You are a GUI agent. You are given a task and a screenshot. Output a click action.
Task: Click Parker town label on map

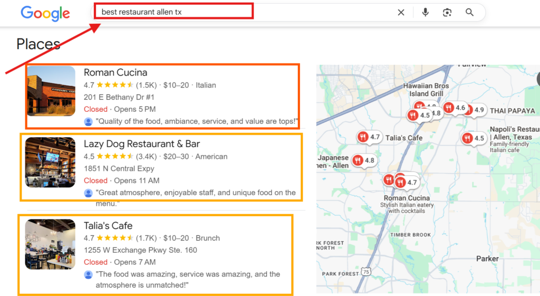(x=487, y=259)
